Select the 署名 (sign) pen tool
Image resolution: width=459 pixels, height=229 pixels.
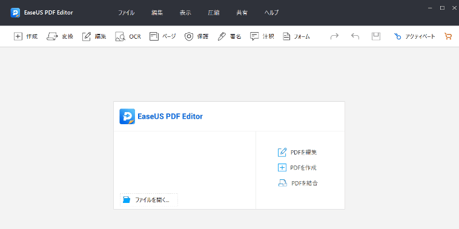[x=230, y=36]
